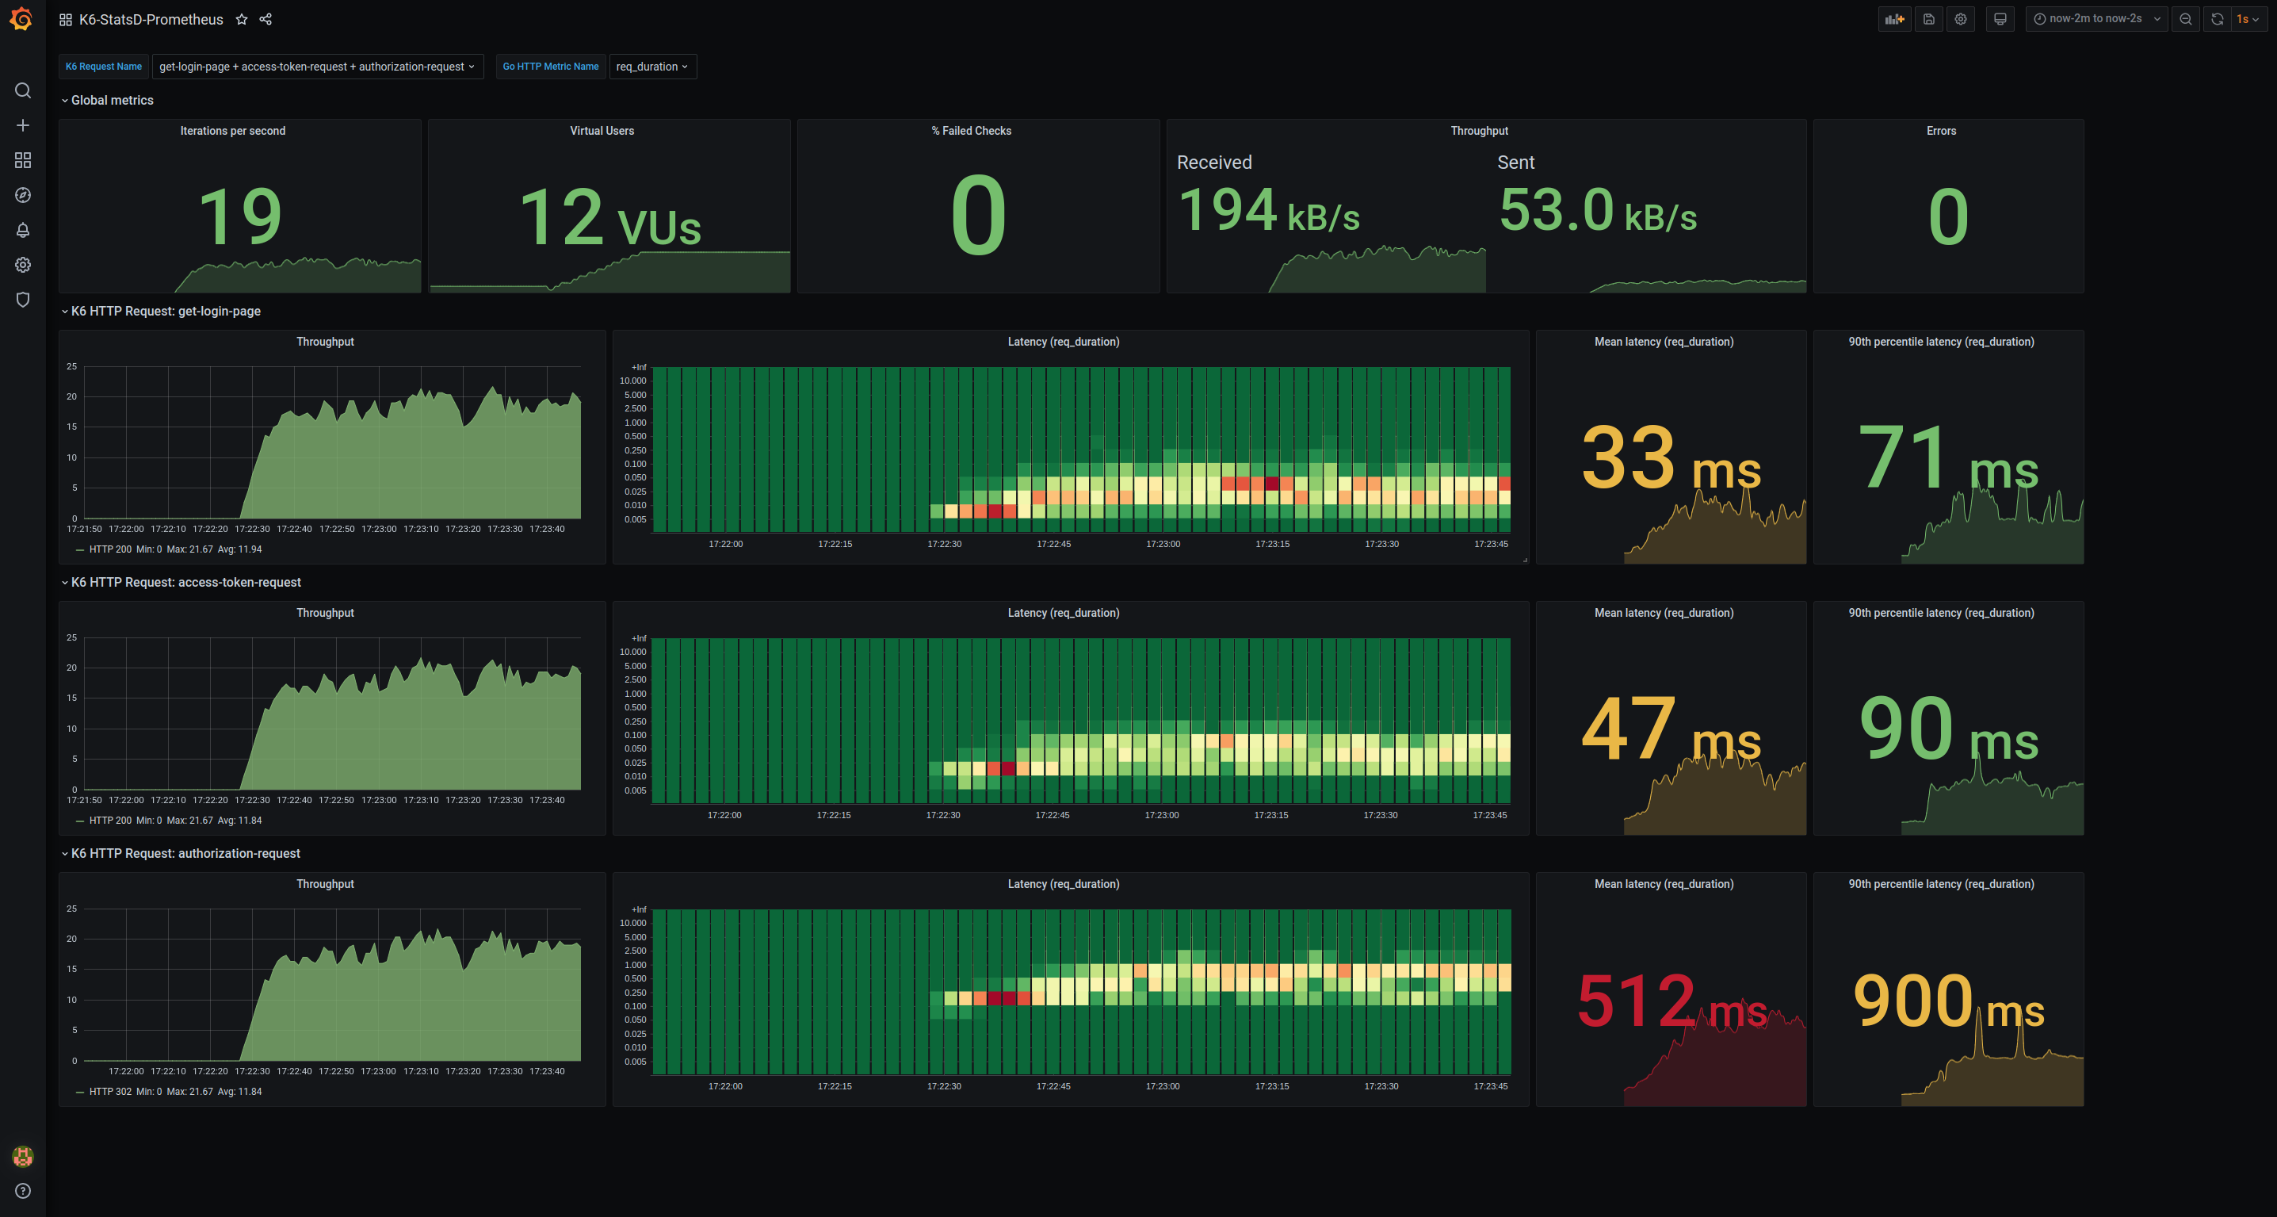
Task: Open the K6 Request Name dropdown
Action: click(316, 67)
